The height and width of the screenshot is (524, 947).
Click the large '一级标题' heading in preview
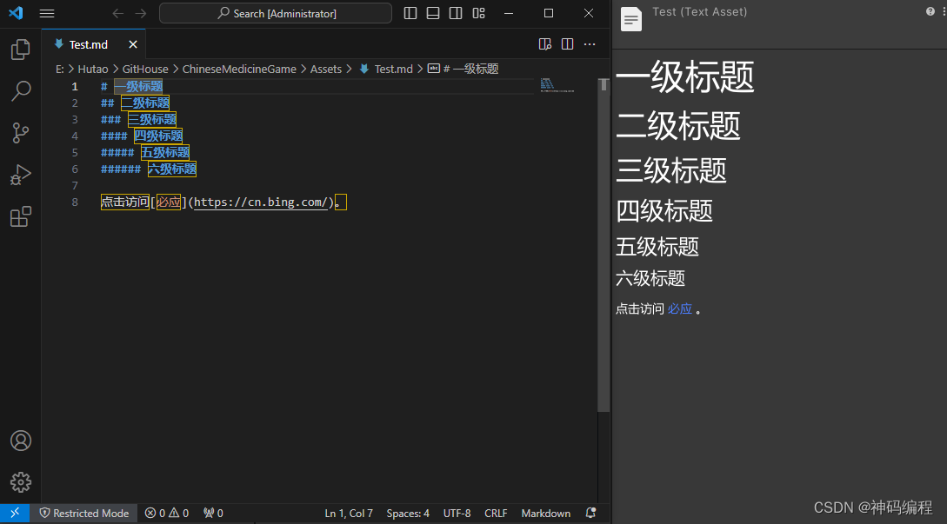[685, 76]
